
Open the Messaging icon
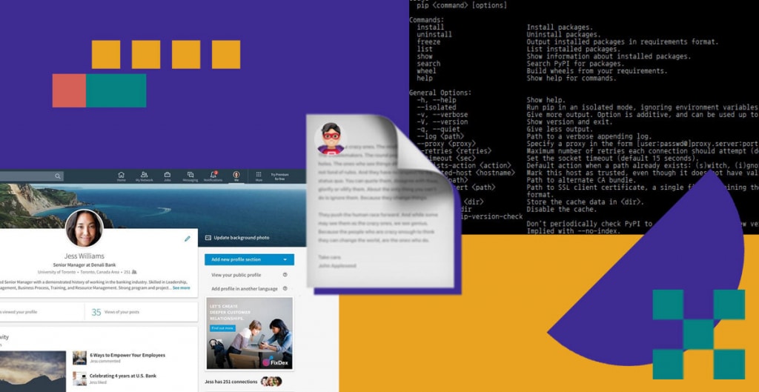click(190, 175)
